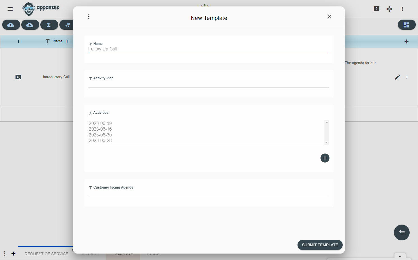Select activity dated 2023-06-30
Image resolution: width=418 pixels, height=260 pixels.
pos(100,135)
